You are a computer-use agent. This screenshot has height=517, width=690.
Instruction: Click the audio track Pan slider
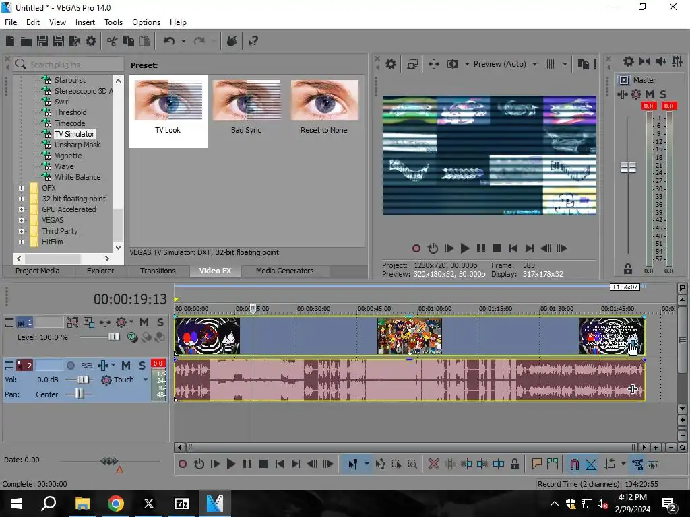pyautogui.click(x=78, y=394)
